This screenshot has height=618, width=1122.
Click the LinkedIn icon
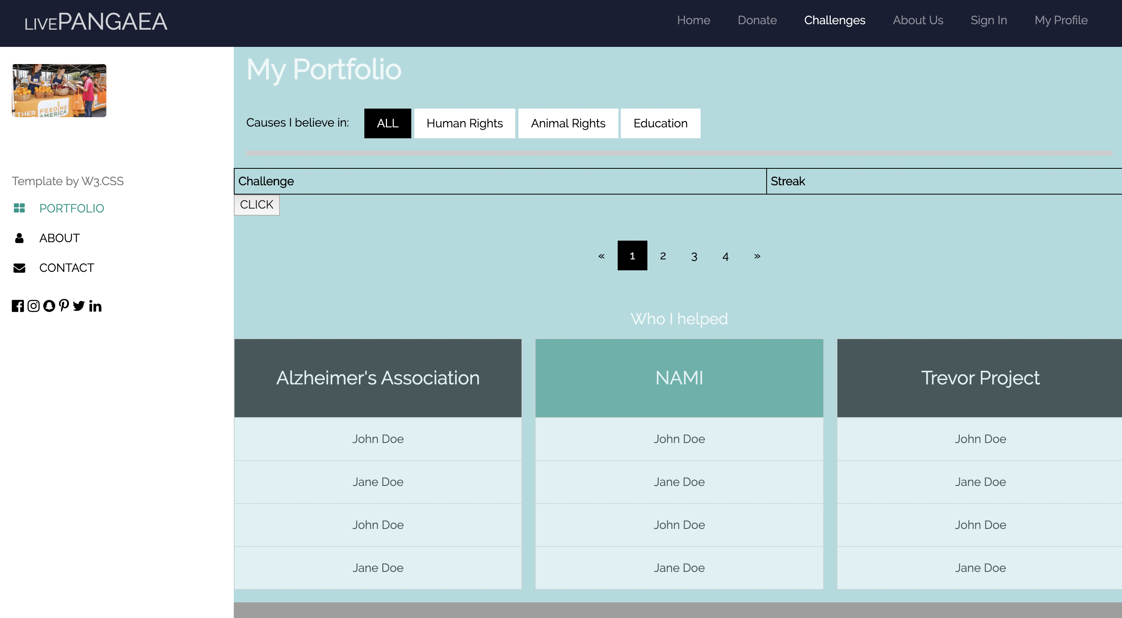click(95, 306)
